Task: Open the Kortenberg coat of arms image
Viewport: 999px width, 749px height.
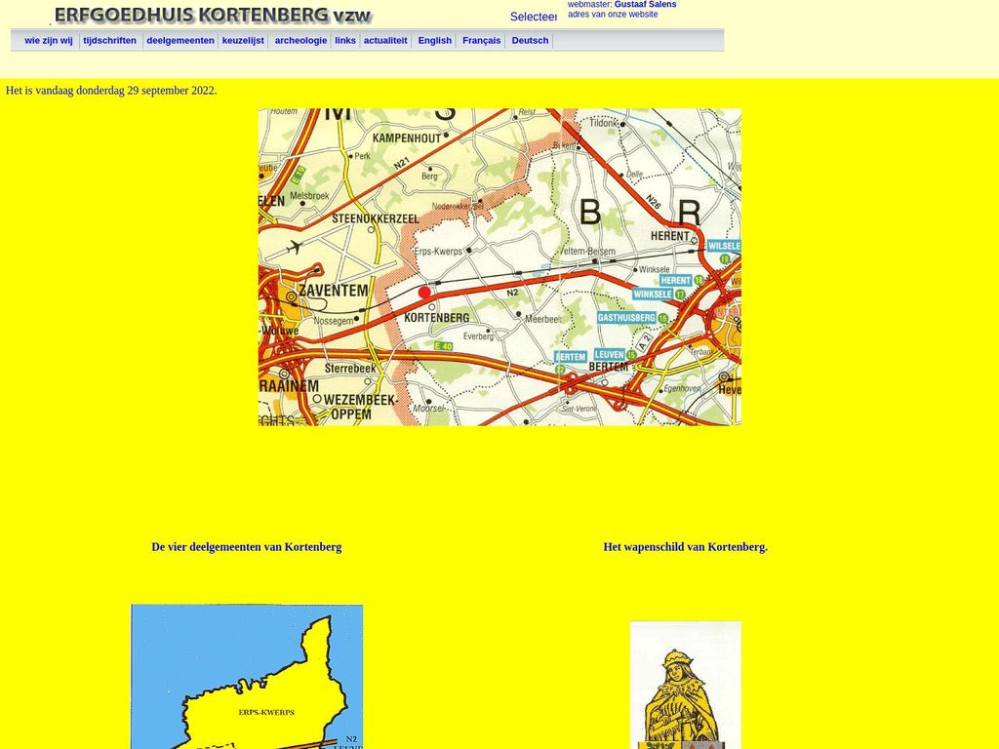Action: 686,686
